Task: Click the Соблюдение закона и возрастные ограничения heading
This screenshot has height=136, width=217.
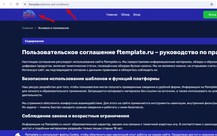Action: tap(75, 116)
